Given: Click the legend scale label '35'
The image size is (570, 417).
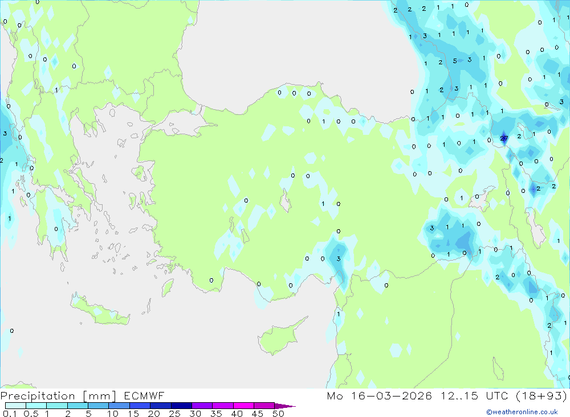Looking at the screenshot, I should 216,414.
